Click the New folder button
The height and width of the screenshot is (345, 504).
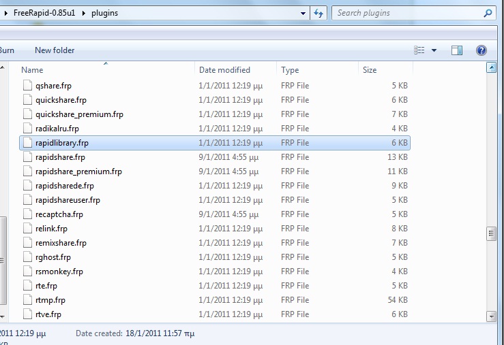coord(55,50)
